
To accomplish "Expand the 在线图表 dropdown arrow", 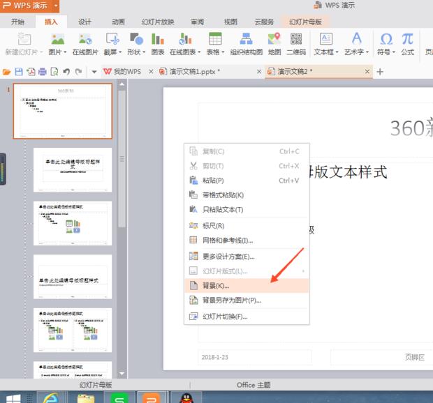I will click(x=199, y=52).
